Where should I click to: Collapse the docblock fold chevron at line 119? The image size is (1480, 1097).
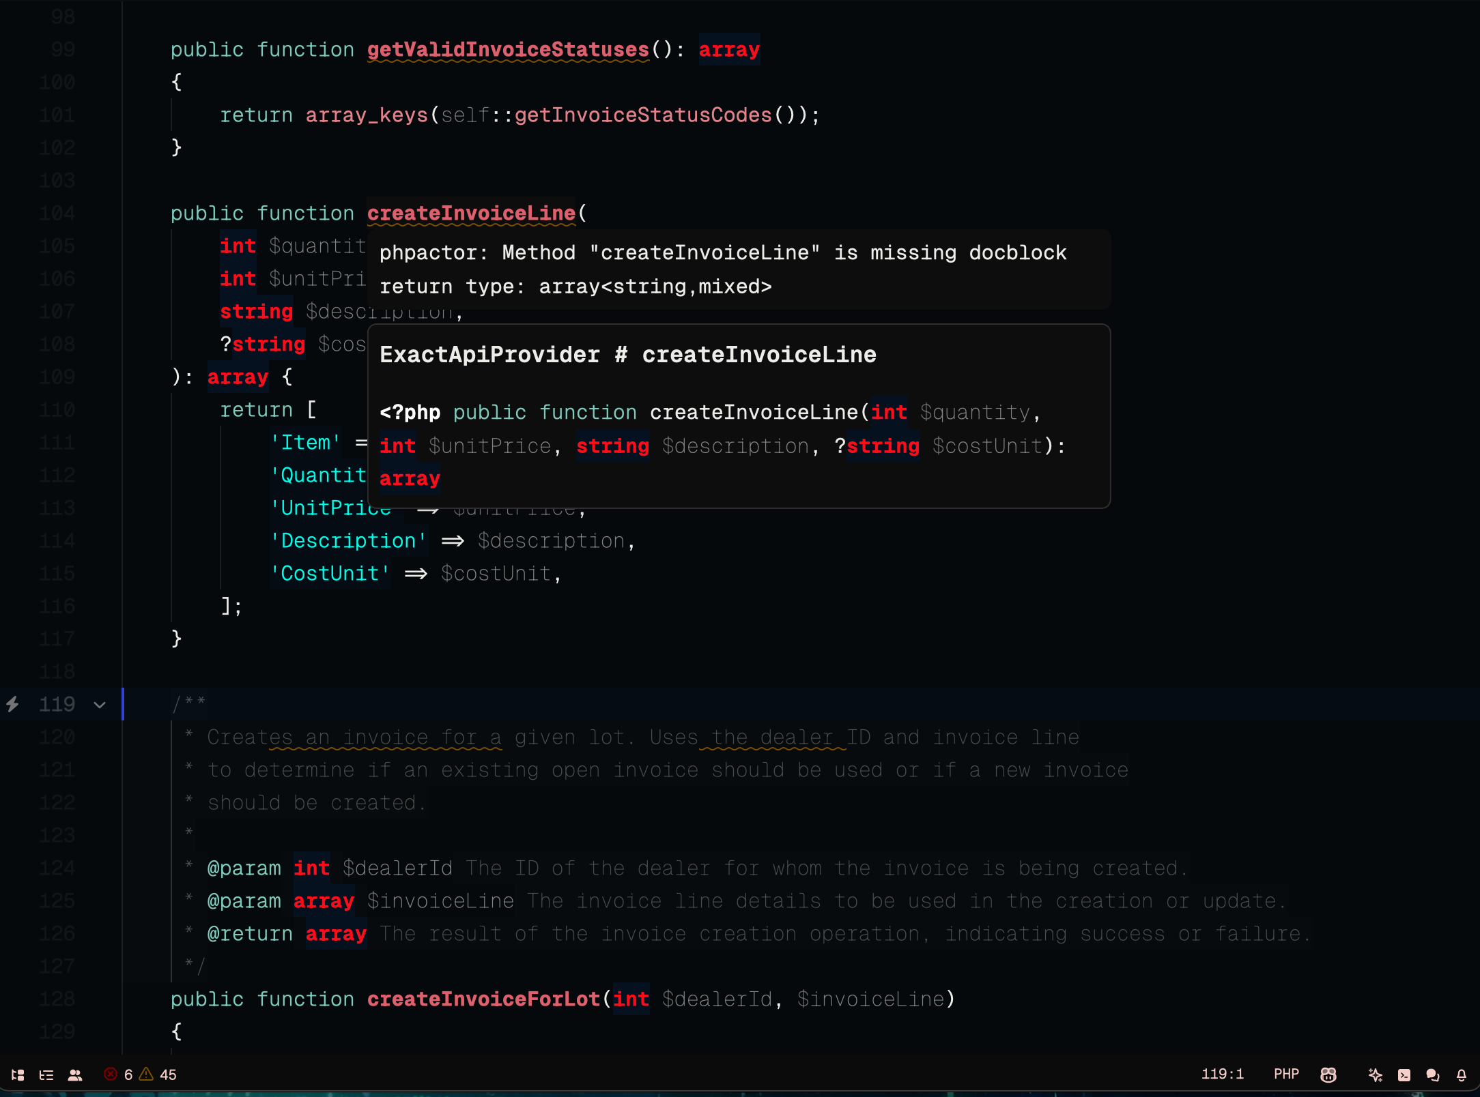[x=100, y=705]
